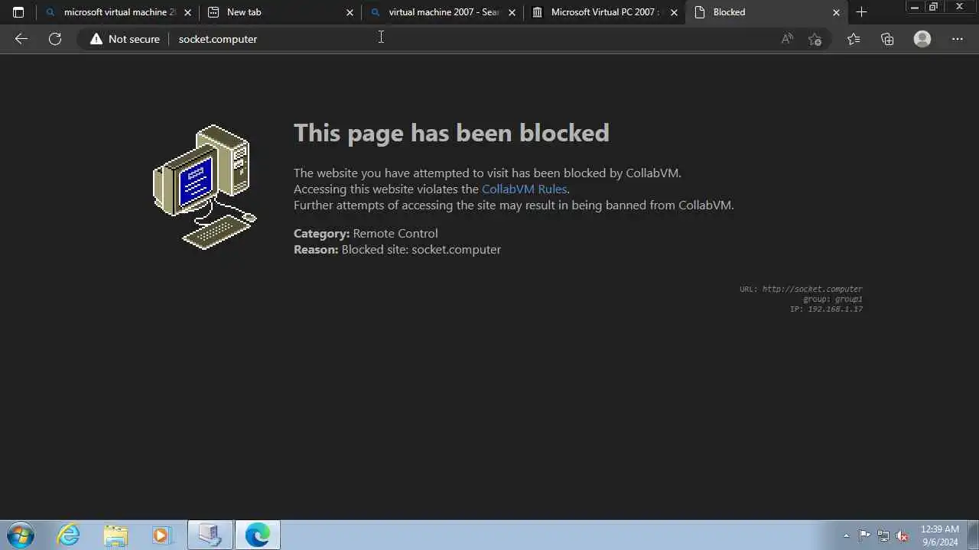Open the clock showing 12:39 AM
Image resolution: width=979 pixels, height=550 pixels.
coord(939,535)
